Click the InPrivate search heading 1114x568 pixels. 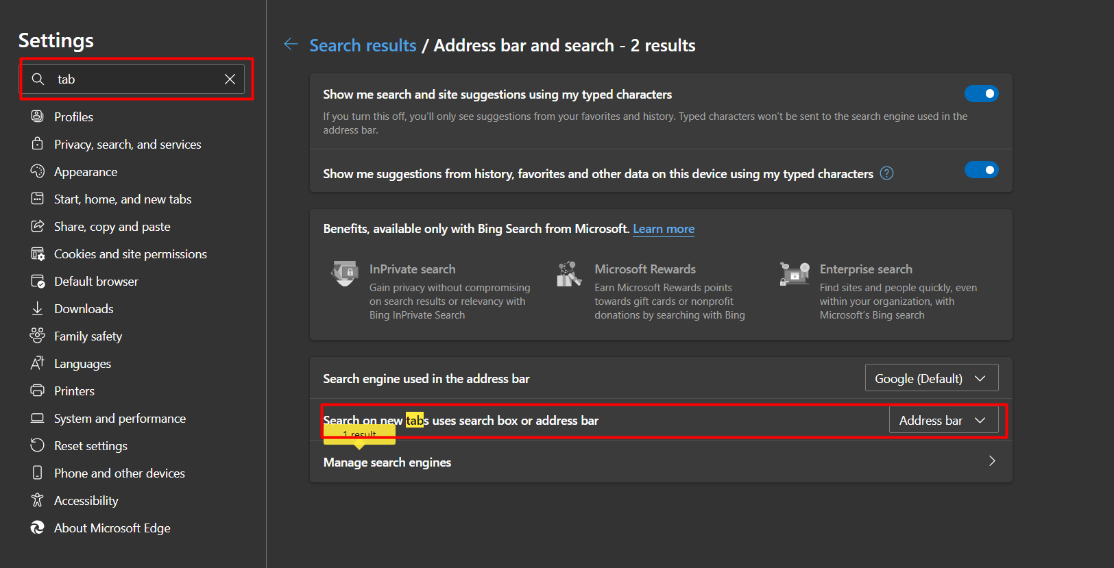[412, 269]
